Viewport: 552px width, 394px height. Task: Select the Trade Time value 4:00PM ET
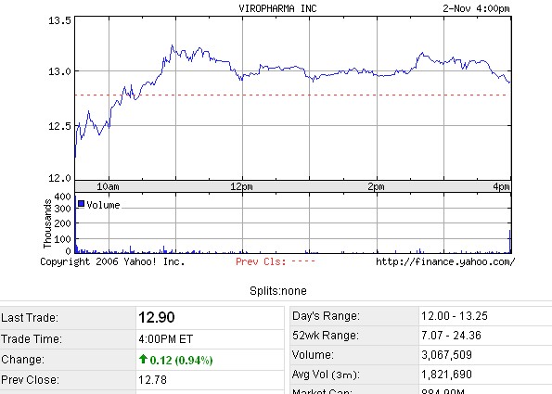tap(165, 339)
